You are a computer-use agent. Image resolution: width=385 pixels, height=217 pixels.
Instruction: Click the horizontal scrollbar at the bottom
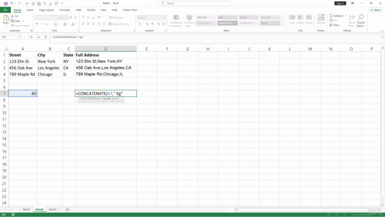(303, 210)
